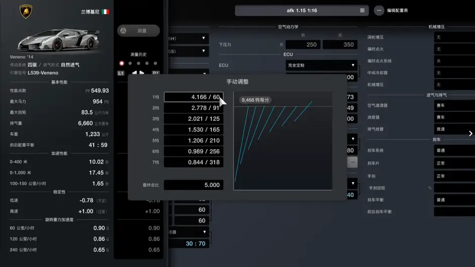Open the 刹车片 正常 setting
Viewport: 475px width, 267px height.
(x=454, y=163)
